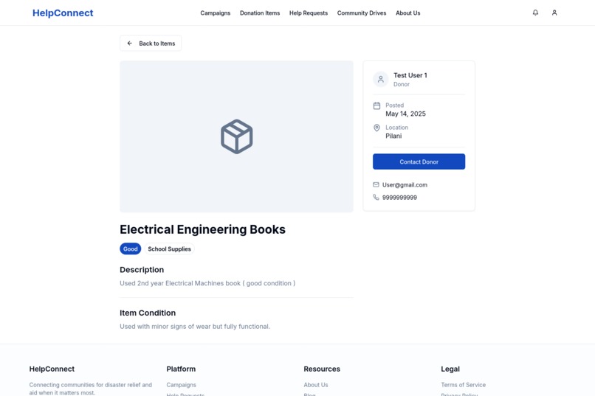Click the donor avatar icon
Viewport: 595px width, 396px height.
[x=381, y=79]
